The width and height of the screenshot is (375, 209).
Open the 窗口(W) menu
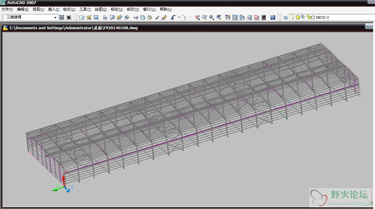149,9
